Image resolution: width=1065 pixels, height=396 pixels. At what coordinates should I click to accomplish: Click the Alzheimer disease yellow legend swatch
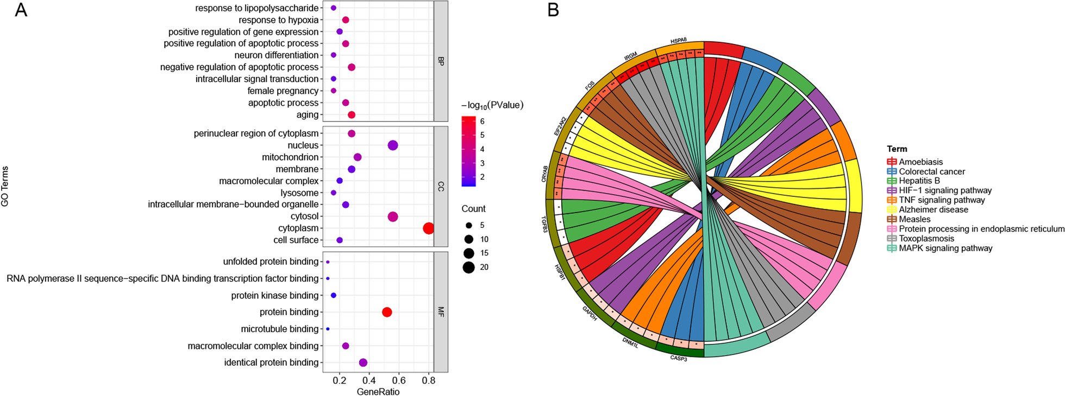point(892,209)
